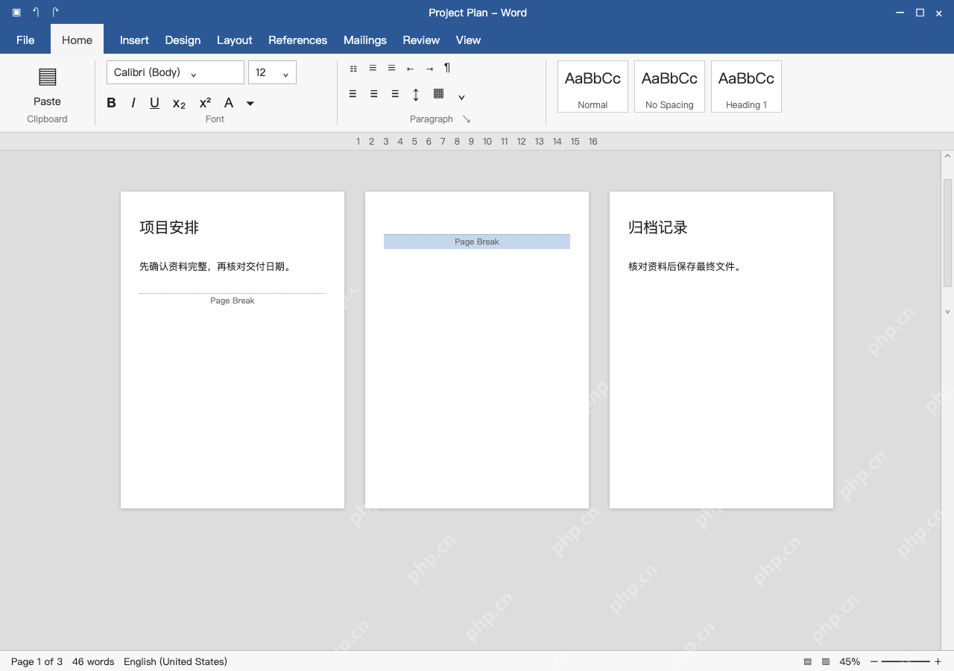Screen dimensions: 954x671
Task: Click the scroll up arrow
Action: coord(947,157)
